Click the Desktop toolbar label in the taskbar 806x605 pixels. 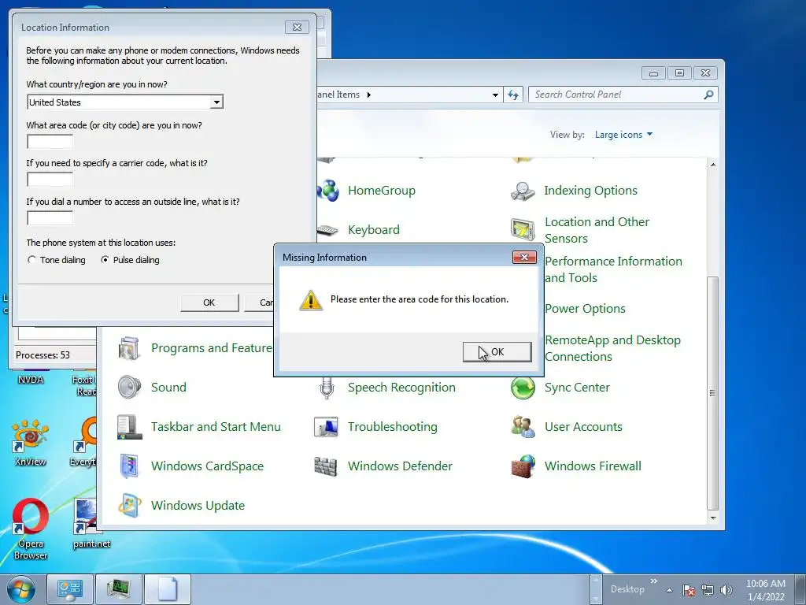pyautogui.click(x=627, y=589)
